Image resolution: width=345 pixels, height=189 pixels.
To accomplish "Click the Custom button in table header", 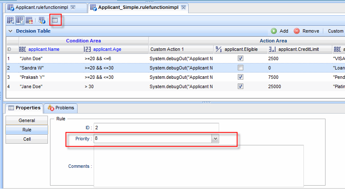I will pos(335,31).
